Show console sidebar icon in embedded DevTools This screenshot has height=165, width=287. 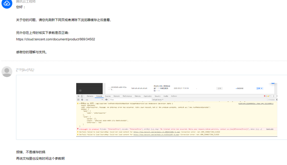point(79,100)
